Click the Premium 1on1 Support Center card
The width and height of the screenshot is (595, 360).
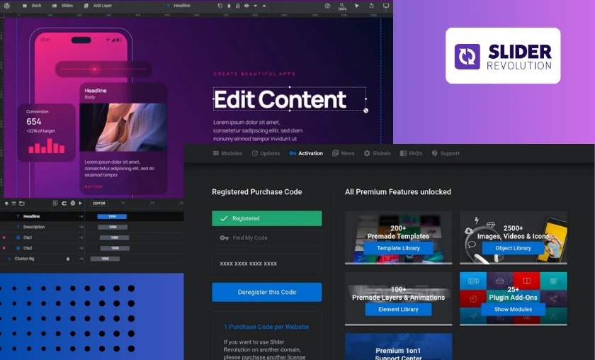[398, 347]
